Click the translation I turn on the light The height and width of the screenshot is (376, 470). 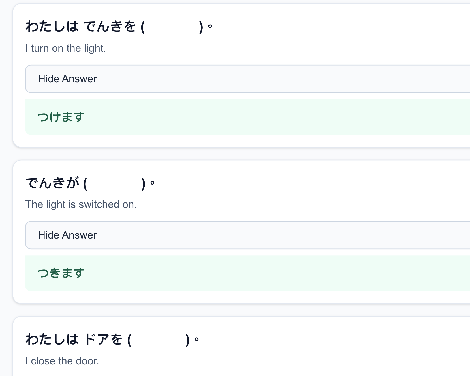(65, 48)
